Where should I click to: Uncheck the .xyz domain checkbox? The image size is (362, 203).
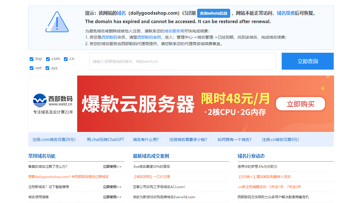tap(47, 68)
